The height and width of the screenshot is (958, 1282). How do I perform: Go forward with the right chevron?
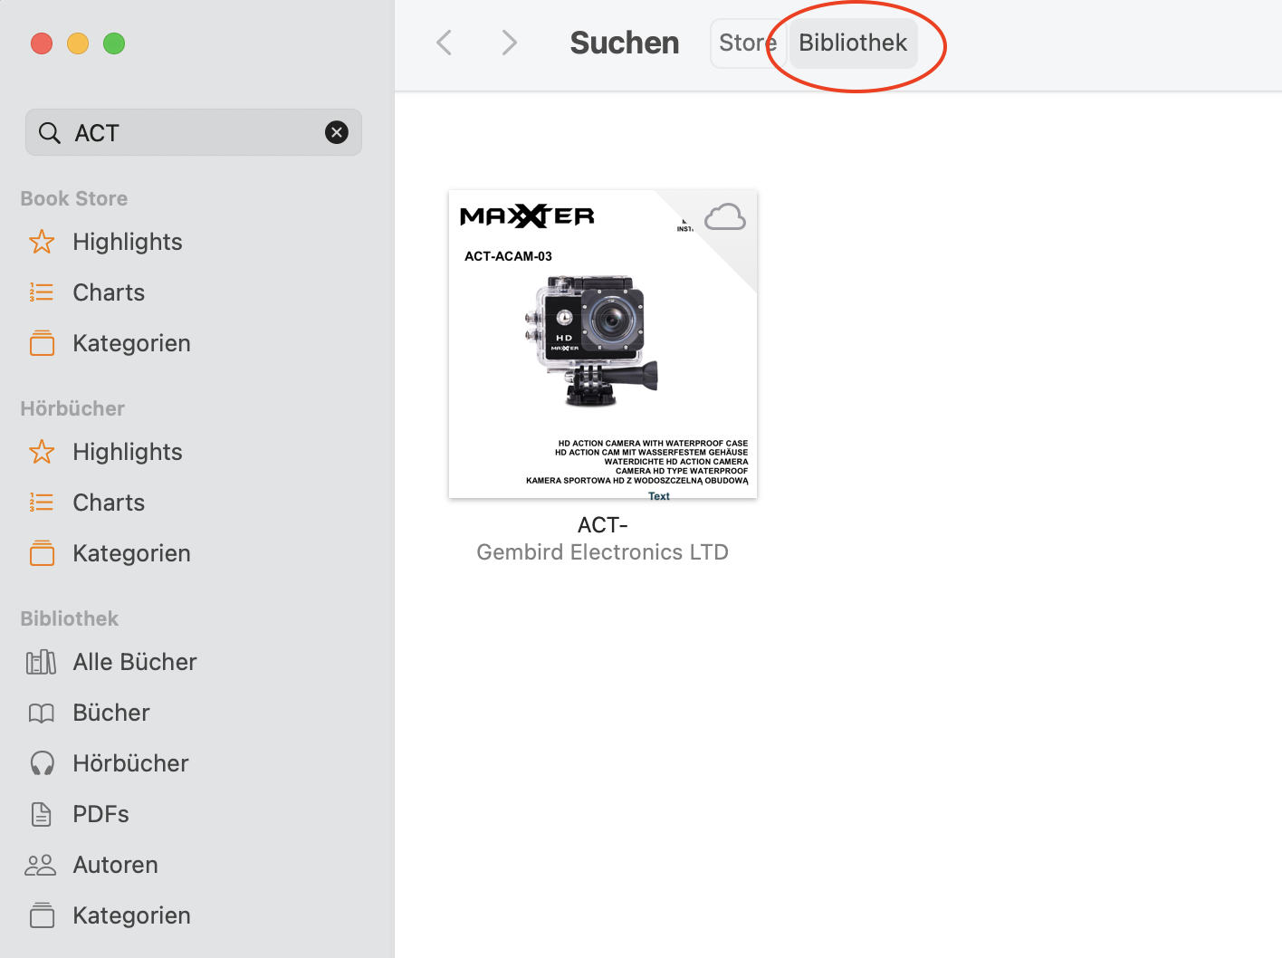click(510, 43)
